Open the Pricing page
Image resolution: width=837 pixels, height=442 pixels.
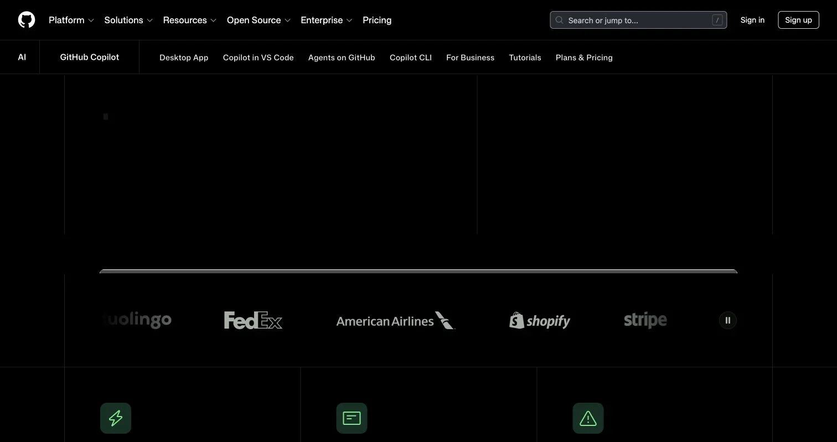point(377,20)
